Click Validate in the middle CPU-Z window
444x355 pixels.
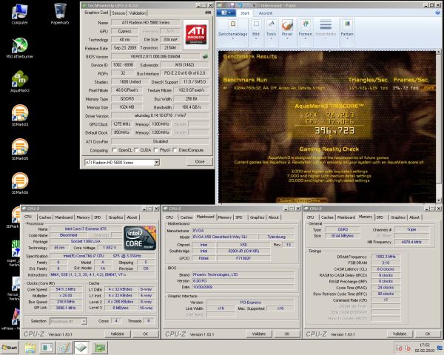(259, 334)
